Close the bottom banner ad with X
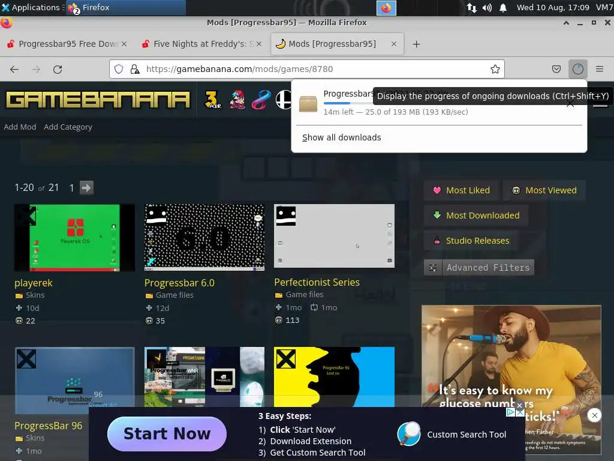This screenshot has width=614, height=461. (x=520, y=412)
